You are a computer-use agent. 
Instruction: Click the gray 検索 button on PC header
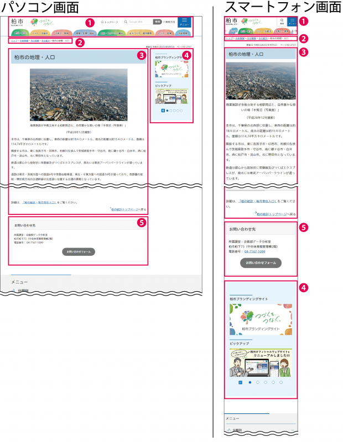pos(157,22)
